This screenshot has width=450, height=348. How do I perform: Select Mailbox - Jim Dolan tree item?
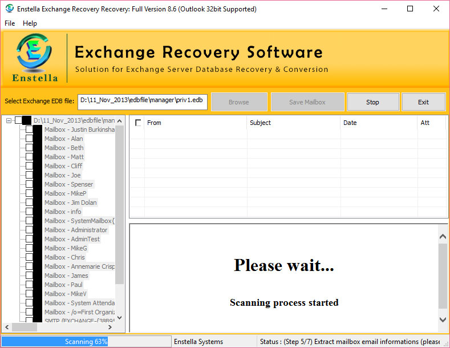pyautogui.click(x=71, y=203)
